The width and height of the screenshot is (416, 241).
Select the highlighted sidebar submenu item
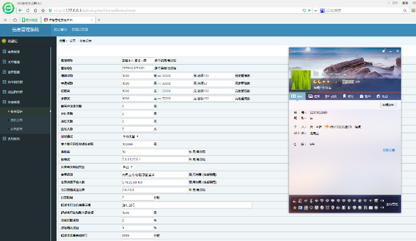click(x=25, y=112)
